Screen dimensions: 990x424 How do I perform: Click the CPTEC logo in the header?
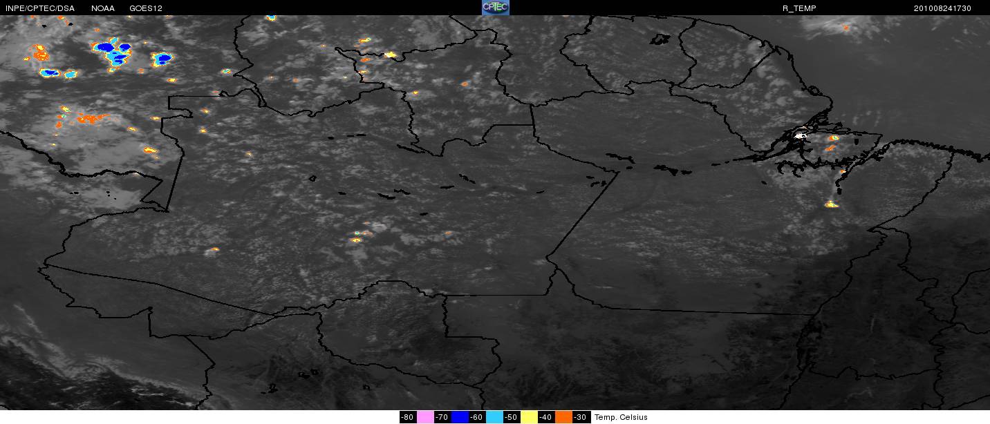click(495, 8)
